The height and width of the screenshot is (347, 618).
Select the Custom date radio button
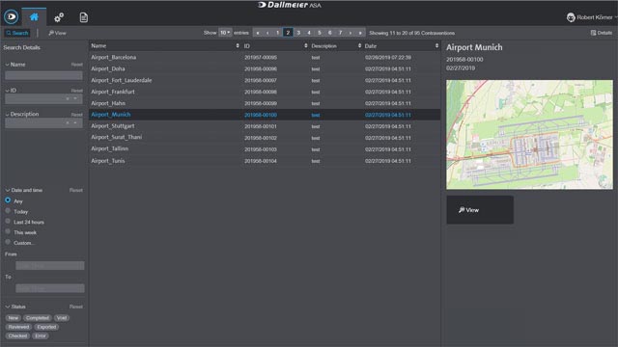[8, 242]
